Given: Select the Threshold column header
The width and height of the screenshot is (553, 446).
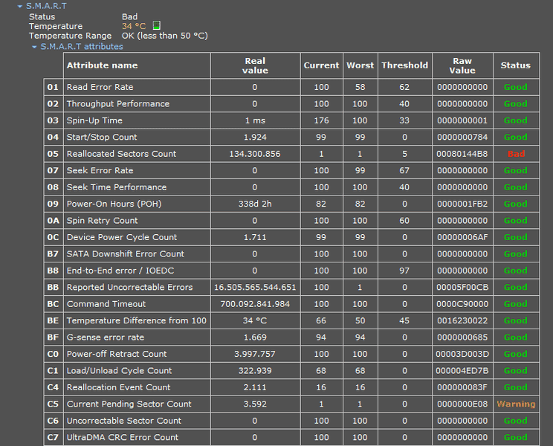Looking at the screenshot, I should (404, 65).
